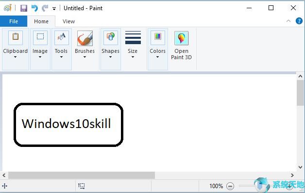Maximize the Paint window
This screenshot has height=193, width=305.
pos(271,8)
